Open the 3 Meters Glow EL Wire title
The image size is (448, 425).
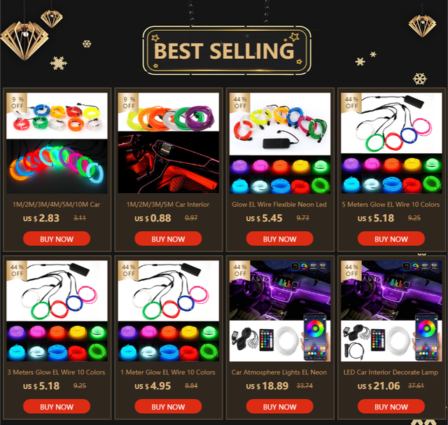coord(56,372)
